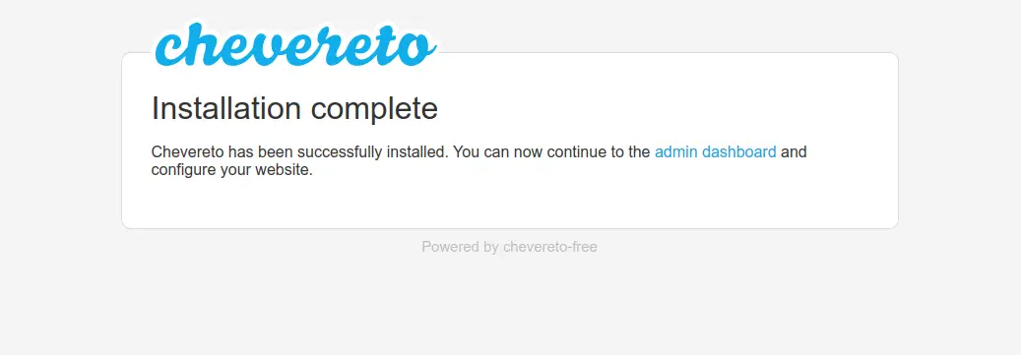The height and width of the screenshot is (355, 1021).
Task: Click the word "installed." in the message
Action: (x=418, y=152)
